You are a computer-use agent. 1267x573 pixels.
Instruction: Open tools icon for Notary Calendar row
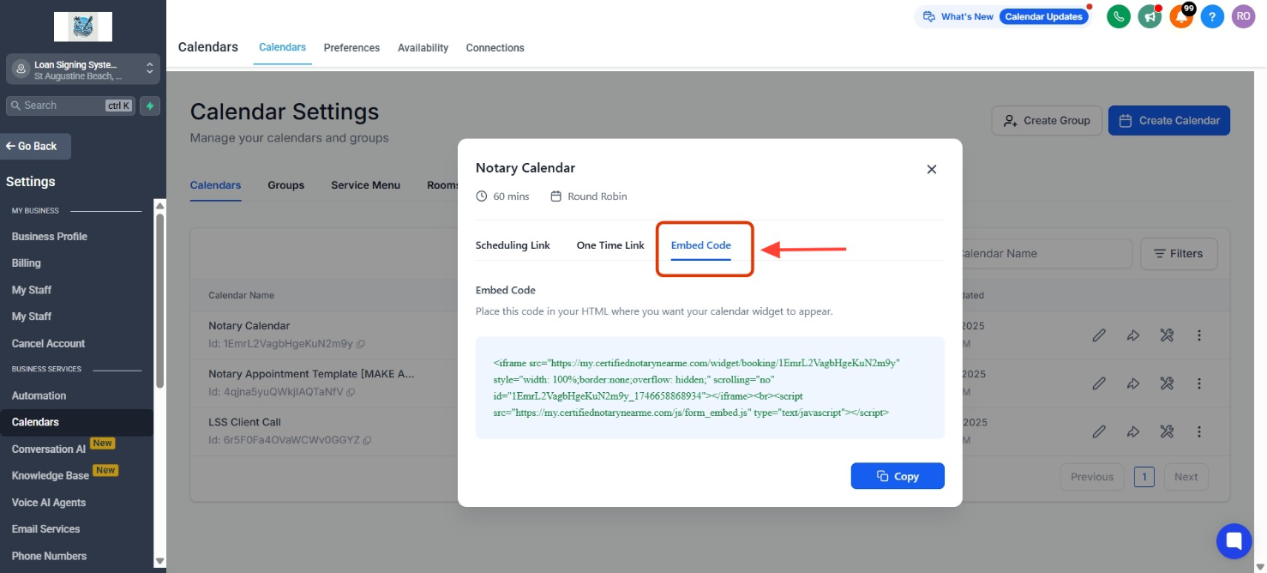[1167, 335]
